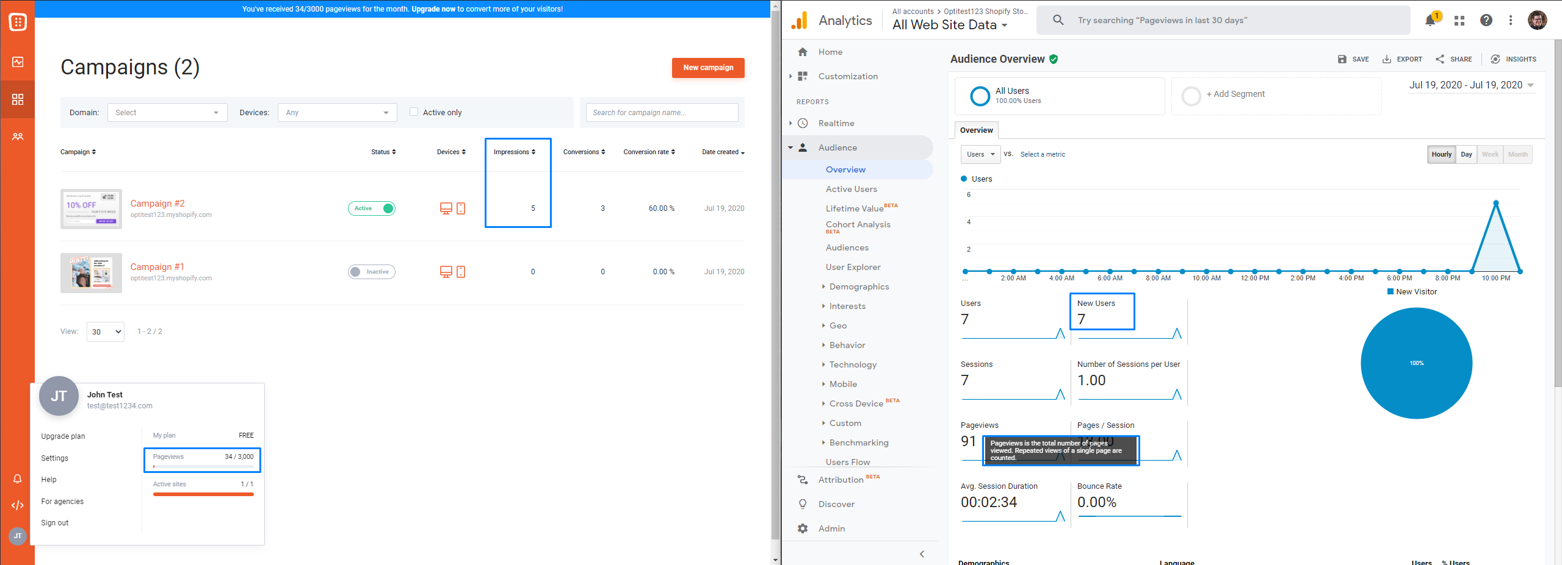Click Analytics search bar field
1562x565 pixels.
coord(1223,20)
